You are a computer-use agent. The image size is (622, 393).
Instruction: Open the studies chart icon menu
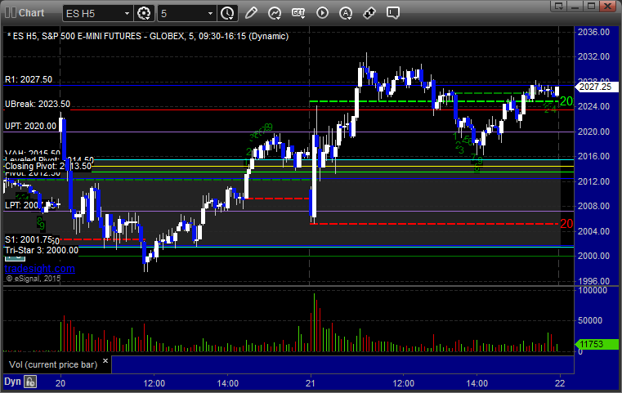(x=275, y=13)
